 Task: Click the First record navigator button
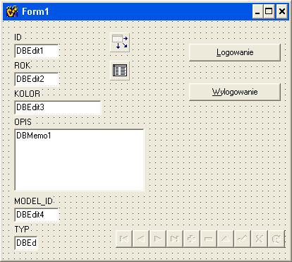click(x=124, y=239)
